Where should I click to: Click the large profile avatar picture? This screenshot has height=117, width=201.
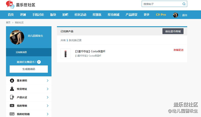tap(17, 37)
